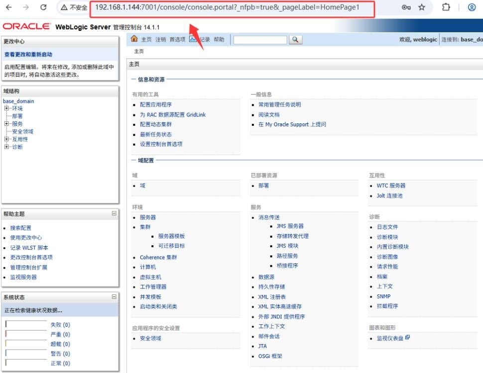Open 在 My Oracle Support 上提问
Viewport: 483px width, 373px height.
point(292,124)
